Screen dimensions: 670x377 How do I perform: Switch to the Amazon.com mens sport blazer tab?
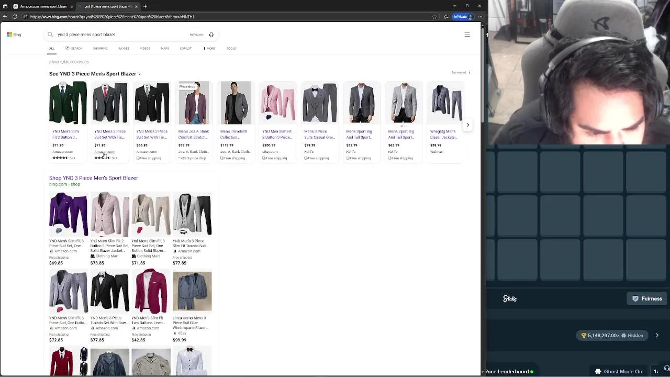coord(43,6)
